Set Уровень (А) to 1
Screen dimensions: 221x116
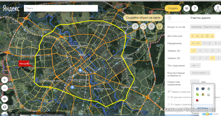tap(218, 51)
